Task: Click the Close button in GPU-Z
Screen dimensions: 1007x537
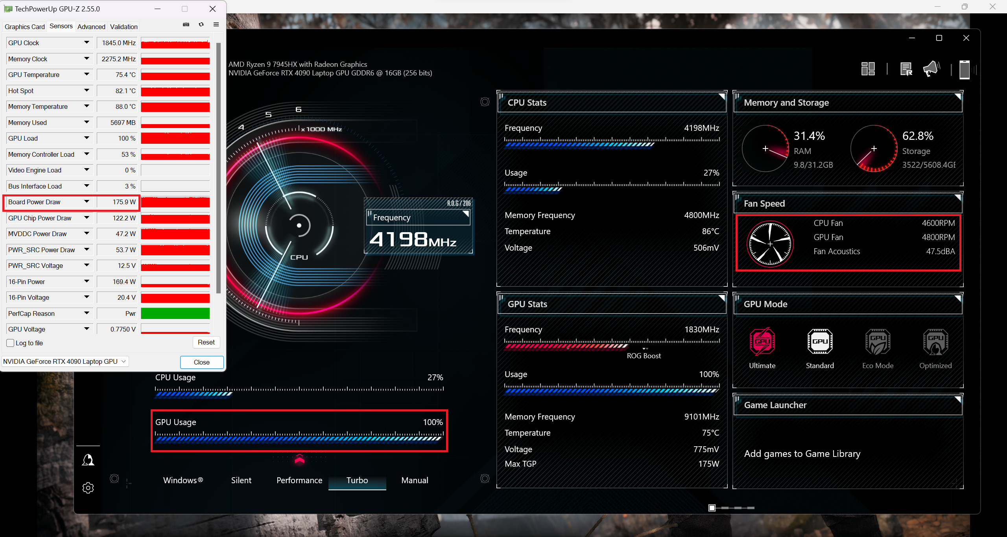Action: pos(202,362)
